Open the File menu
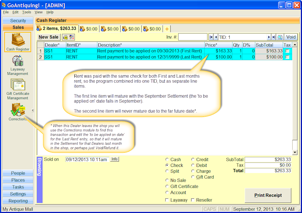The height and width of the screenshot is (213, 302). pyautogui.click(x=6, y=12)
